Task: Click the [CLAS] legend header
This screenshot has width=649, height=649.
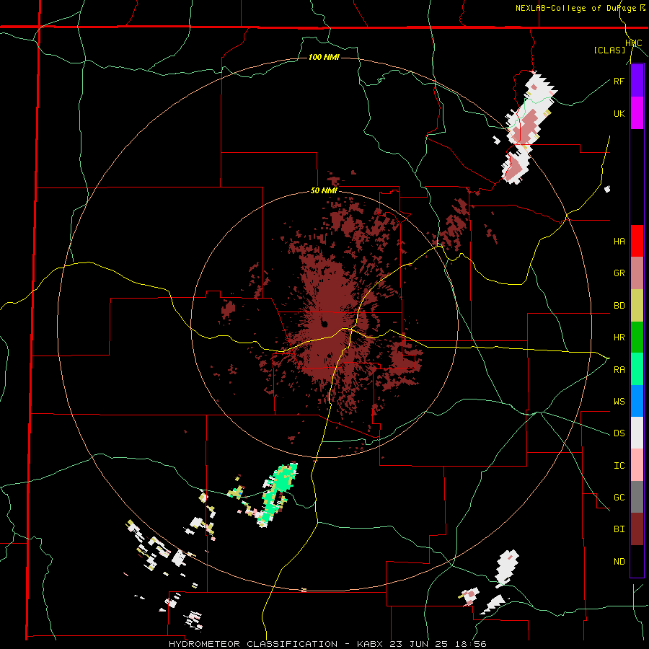Action: click(x=609, y=50)
